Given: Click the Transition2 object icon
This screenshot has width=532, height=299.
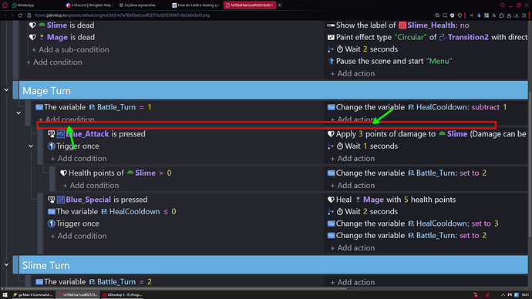Looking at the screenshot, I should (443, 37).
